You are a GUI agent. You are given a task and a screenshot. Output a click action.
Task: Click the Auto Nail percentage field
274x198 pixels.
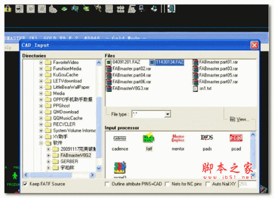click(247, 184)
